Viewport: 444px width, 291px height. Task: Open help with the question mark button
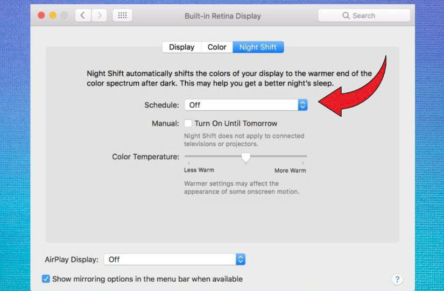397,279
